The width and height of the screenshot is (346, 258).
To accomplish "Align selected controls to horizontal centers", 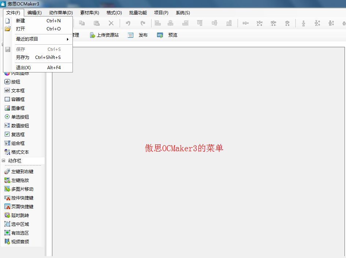I will pyautogui.click(x=170, y=23).
